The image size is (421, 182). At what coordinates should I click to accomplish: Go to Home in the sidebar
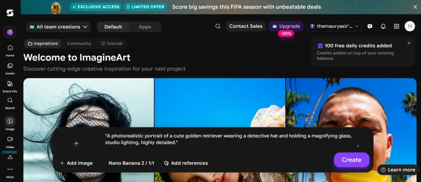(10, 50)
